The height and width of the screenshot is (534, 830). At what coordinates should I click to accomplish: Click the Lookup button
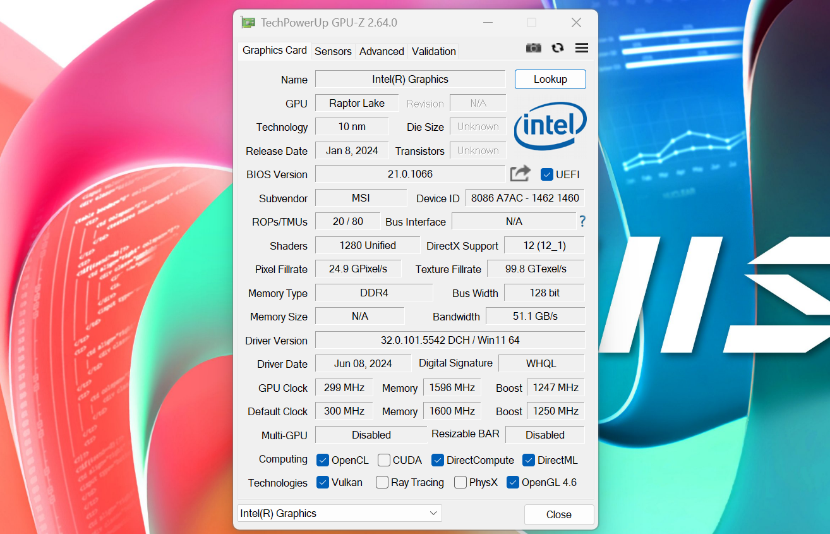click(550, 79)
